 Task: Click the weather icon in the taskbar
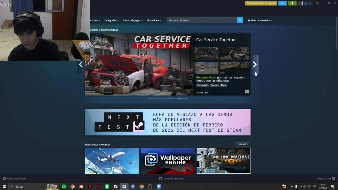284,186
